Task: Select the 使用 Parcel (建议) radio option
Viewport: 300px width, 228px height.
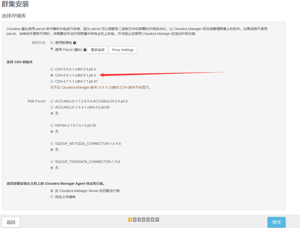Action: 52,49
